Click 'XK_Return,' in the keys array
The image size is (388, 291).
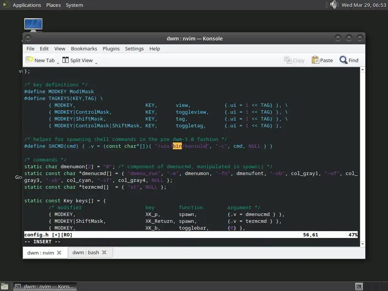tap(160, 221)
